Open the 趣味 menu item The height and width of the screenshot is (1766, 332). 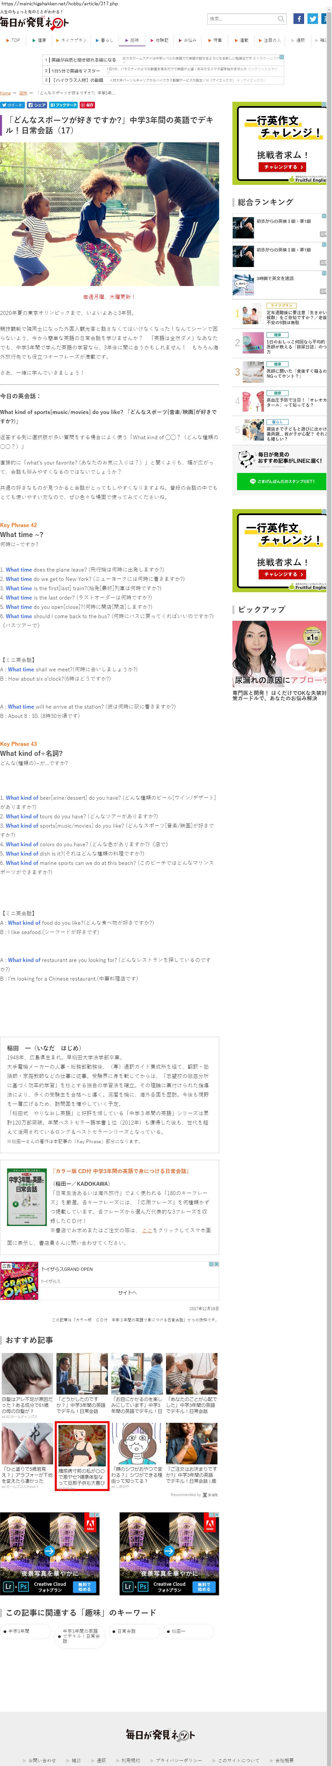[132, 41]
